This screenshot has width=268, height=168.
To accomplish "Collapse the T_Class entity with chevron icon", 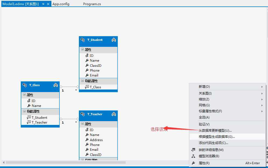I will pyautogui.click(x=55, y=85).
